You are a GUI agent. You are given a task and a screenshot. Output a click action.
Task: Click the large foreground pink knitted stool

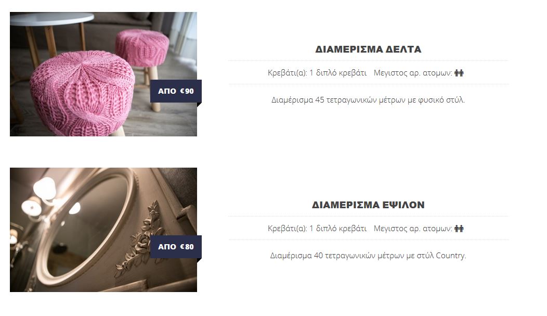pyautogui.click(x=82, y=93)
